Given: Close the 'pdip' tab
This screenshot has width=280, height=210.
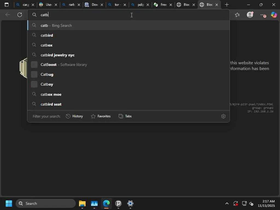Looking at the screenshot, I should (x=148, y=5).
